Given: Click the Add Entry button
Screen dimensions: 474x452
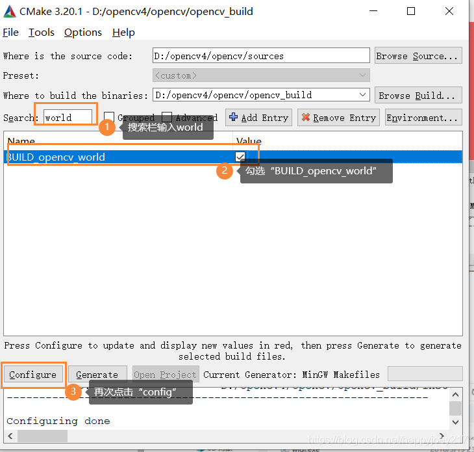Looking at the screenshot, I should (259, 118).
